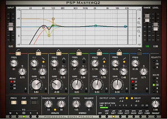Click the high-cut filter shape icon above dark-blue band

139,49
